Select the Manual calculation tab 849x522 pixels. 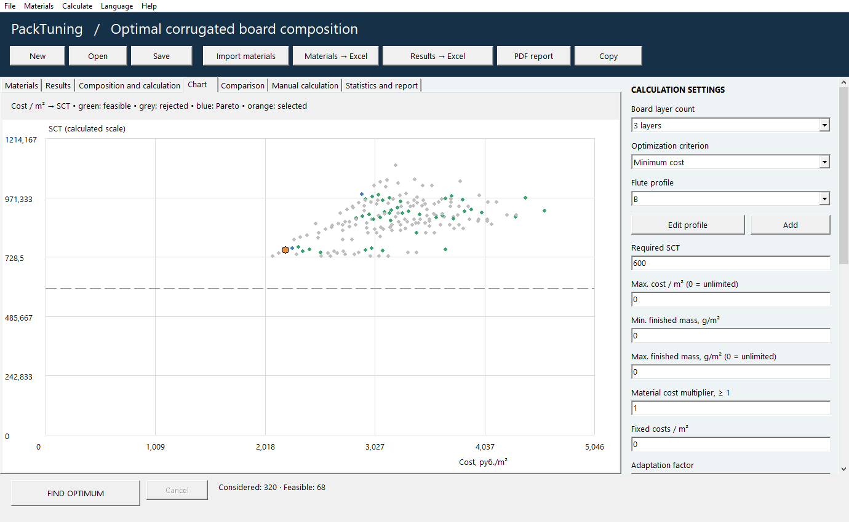click(305, 85)
